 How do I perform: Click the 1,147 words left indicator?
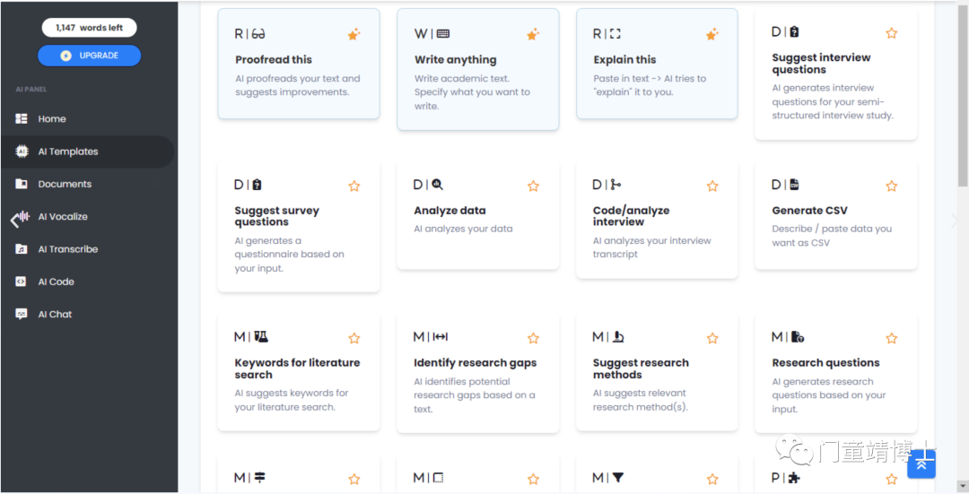pyautogui.click(x=90, y=28)
